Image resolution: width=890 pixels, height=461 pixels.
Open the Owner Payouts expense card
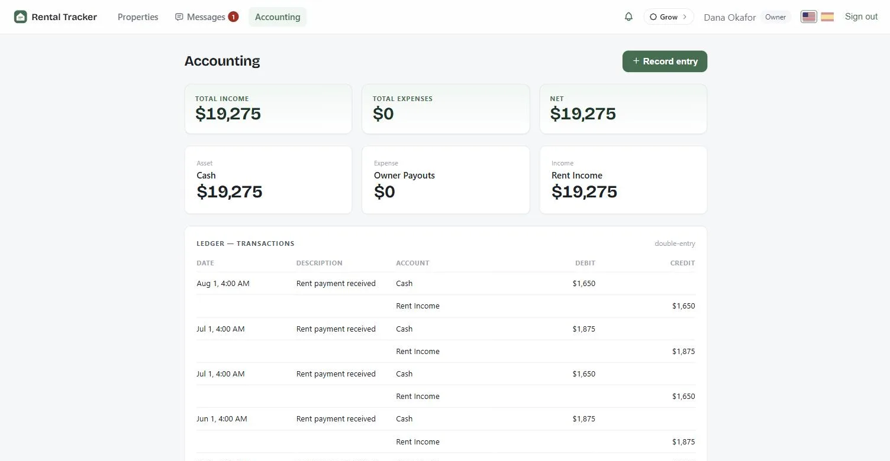(446, 180)
